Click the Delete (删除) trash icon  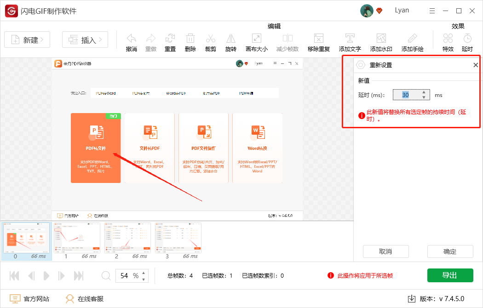coord(190,39)
